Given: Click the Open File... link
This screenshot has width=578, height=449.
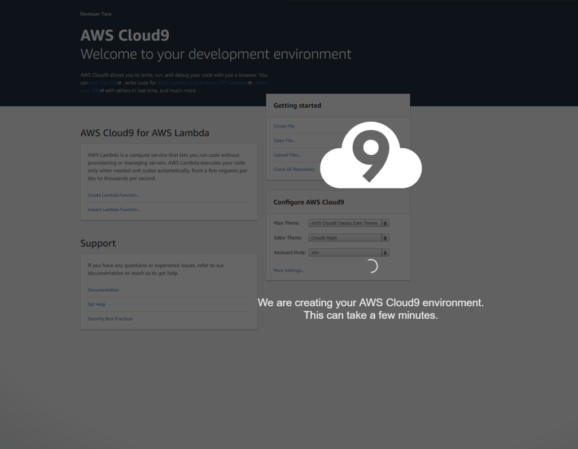Looking at the screenshot, I should click(284, 140).
